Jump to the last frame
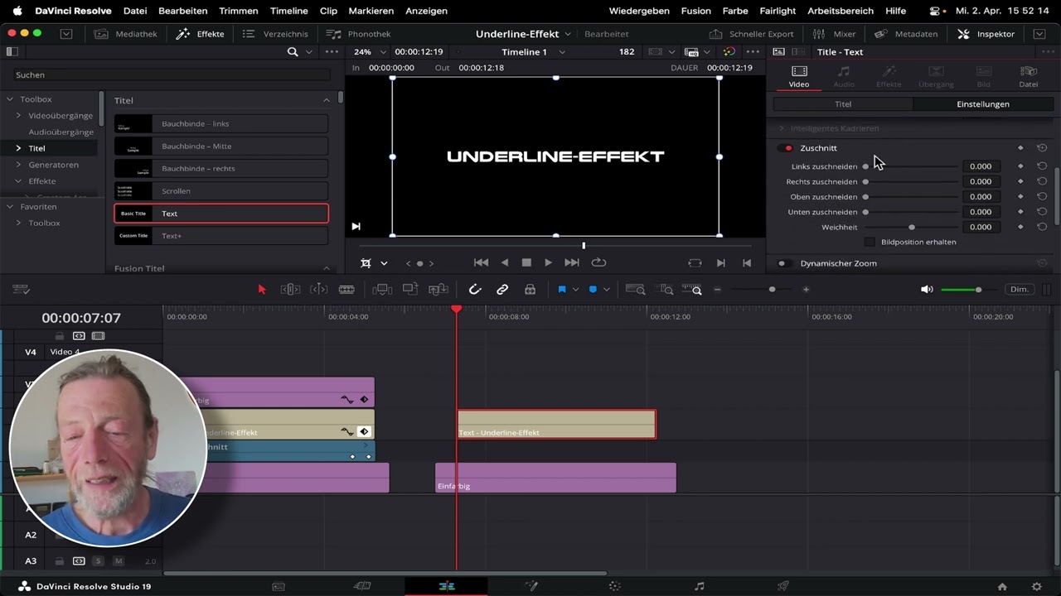1061x596 pixels. tap(571, 262)
